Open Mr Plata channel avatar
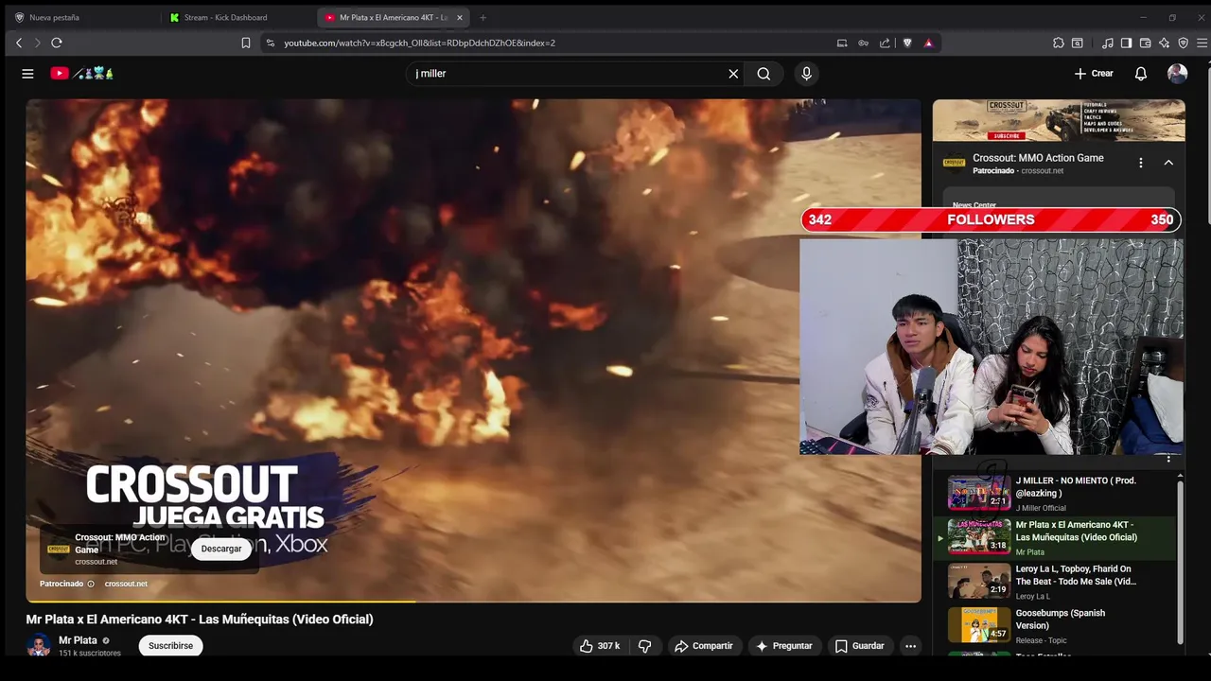This screenshot has height=681, width=1211. pyautogui.click(x=38, y=645)
